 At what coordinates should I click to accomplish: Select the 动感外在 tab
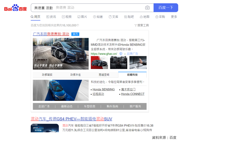pyautogui.click(x=75, y=75)
